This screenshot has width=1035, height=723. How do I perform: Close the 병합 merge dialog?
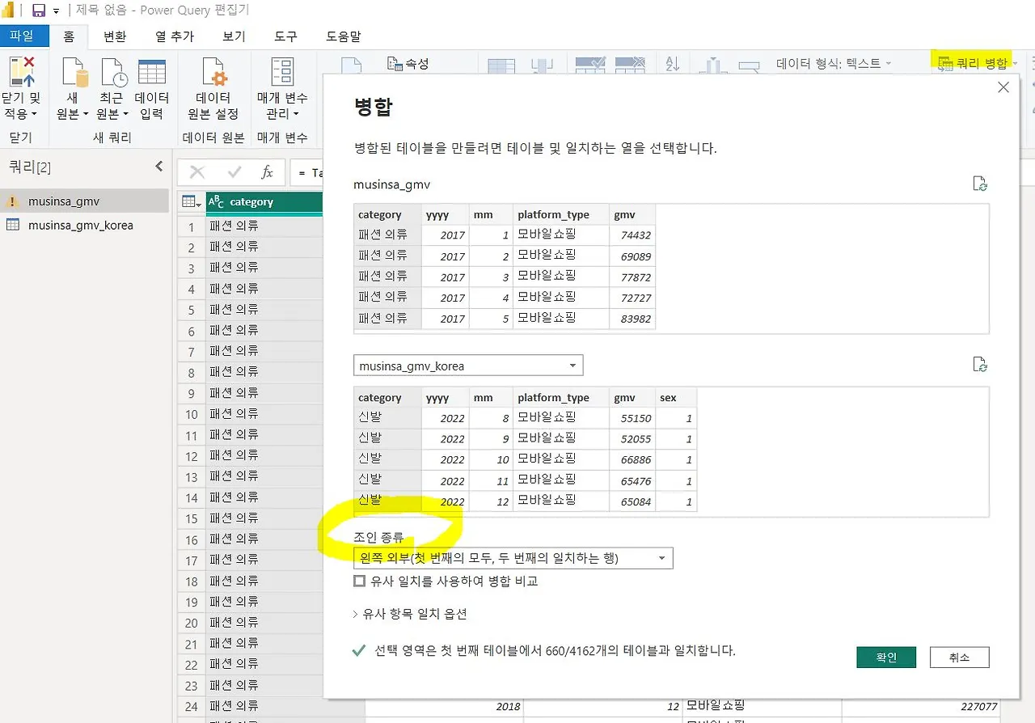(x=1003, y=87)
